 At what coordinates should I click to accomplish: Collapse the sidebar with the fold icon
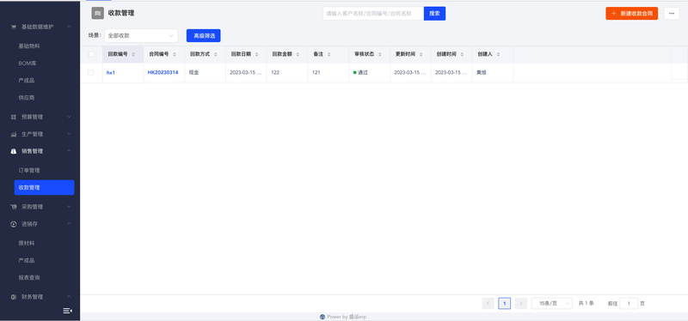tap(68, 311)
